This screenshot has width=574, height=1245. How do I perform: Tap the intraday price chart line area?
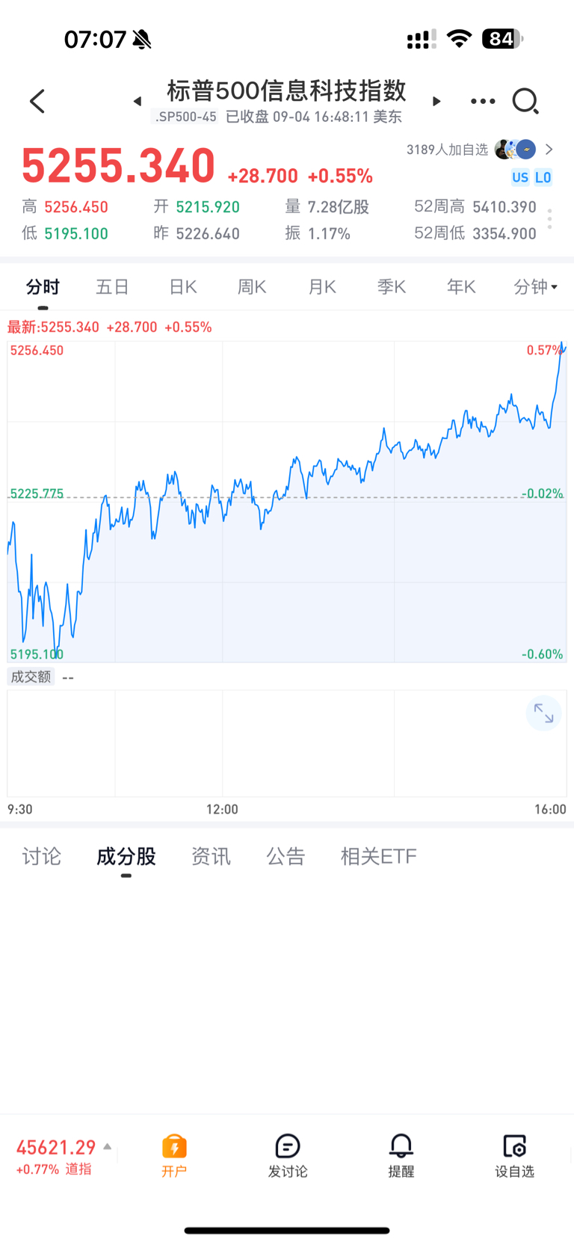(287, 501)
